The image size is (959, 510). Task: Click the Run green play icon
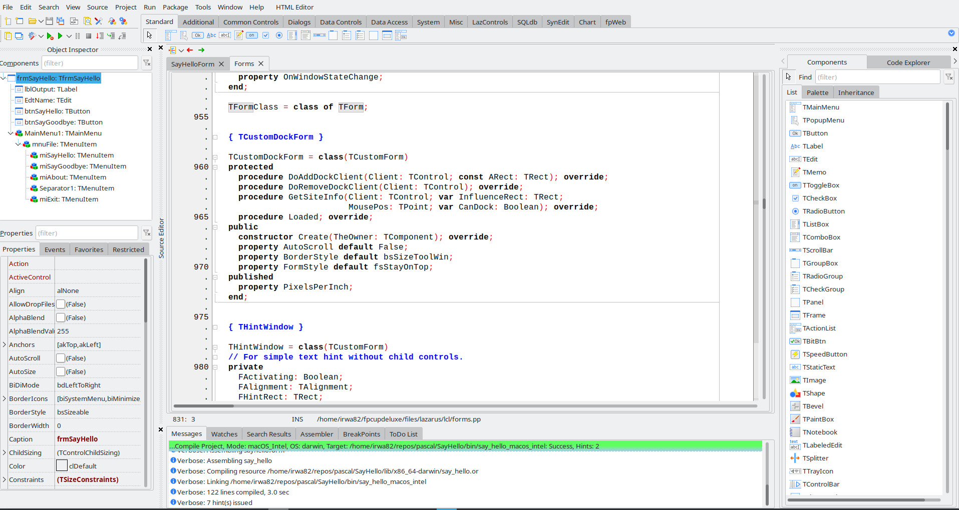(x=60, y=36)
